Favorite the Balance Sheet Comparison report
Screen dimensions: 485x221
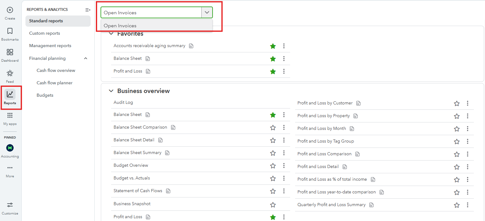coord(273,127)
